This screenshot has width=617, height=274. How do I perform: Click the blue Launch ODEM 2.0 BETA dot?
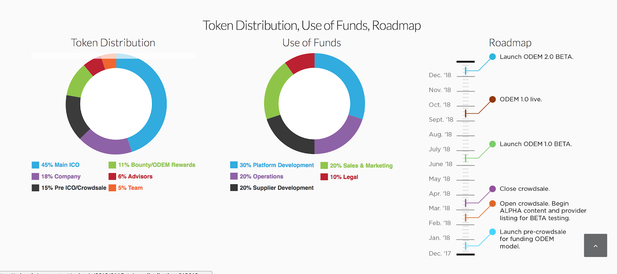[492, 57]
